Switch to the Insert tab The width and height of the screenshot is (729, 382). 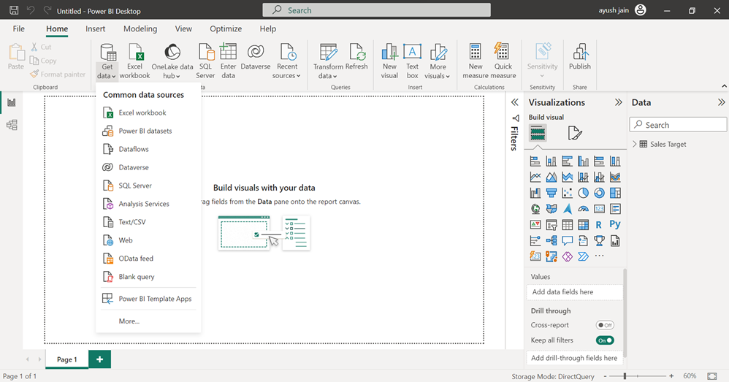(95, 28)
